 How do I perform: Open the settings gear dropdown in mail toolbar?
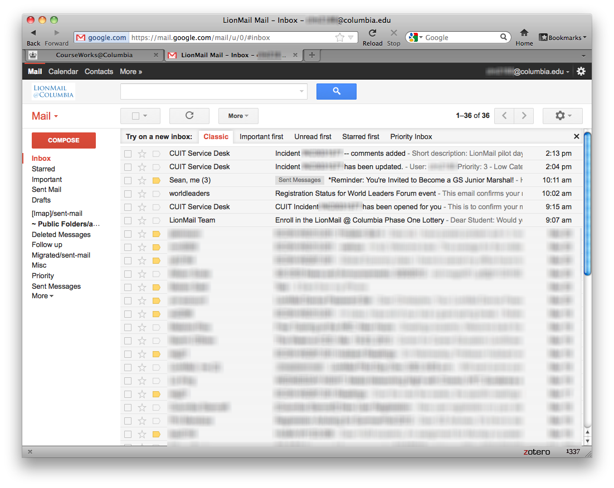tap(563, 116)
